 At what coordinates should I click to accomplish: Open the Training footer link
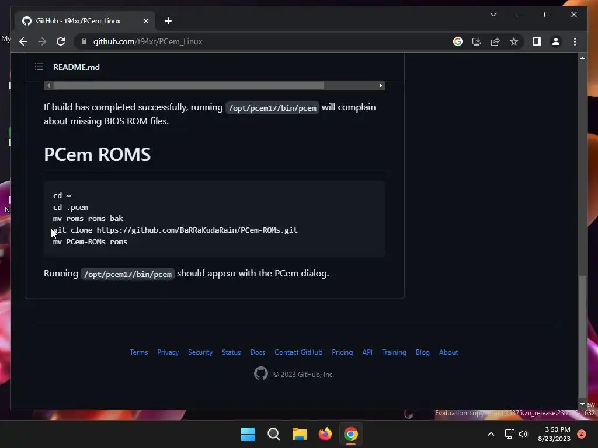coord(394,352)
